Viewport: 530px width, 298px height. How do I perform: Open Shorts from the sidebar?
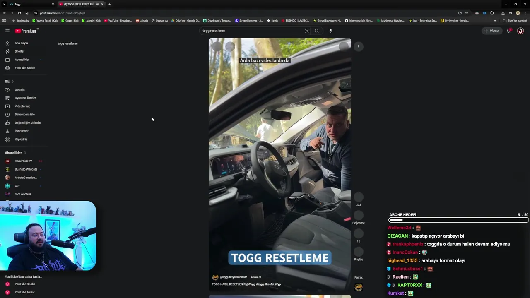point(19,51)
